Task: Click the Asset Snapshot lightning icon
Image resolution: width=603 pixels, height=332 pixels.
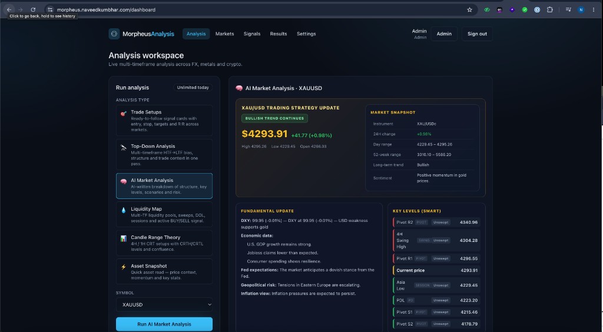Action: pos(124,267)
